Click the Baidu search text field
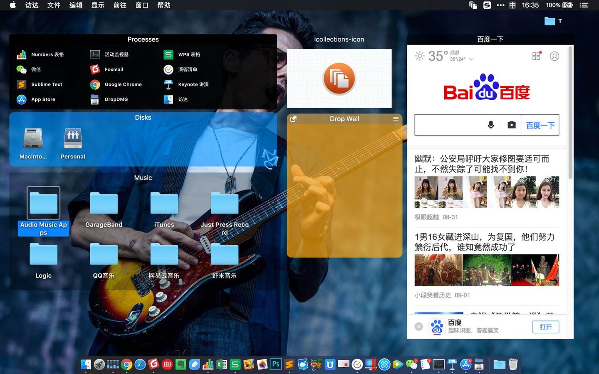The image size is (599, 374). [449, 125]
